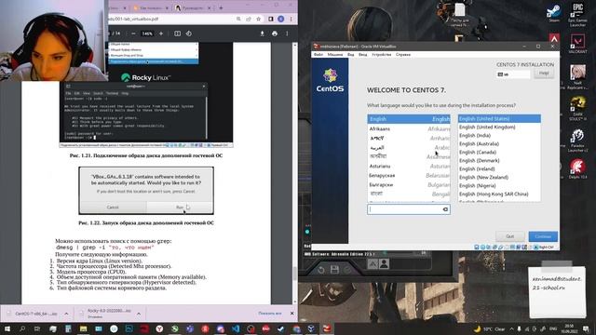This screenshot has width=596, height=335.
Task: Open the text file icon on the desktop
Action: 460,15
